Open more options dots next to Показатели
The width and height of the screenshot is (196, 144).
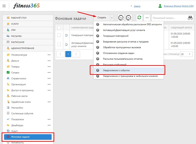pyautogui.click(x=49, y=119)
